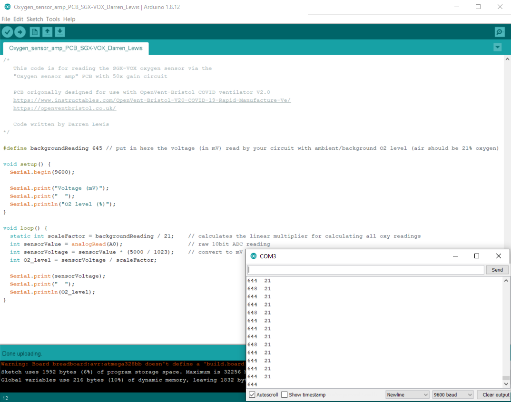Open the openventbristol.co.uk link in code
This screenshot has height=402, width=511.
65,108
